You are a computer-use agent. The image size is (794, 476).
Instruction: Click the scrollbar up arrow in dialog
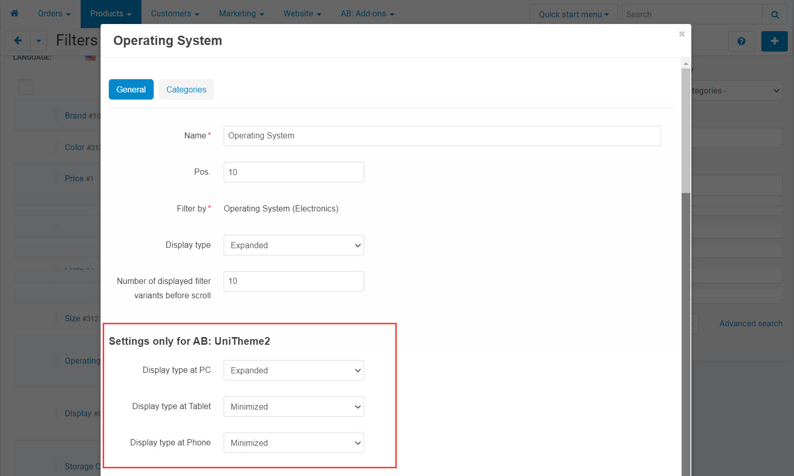pos(686,64)
